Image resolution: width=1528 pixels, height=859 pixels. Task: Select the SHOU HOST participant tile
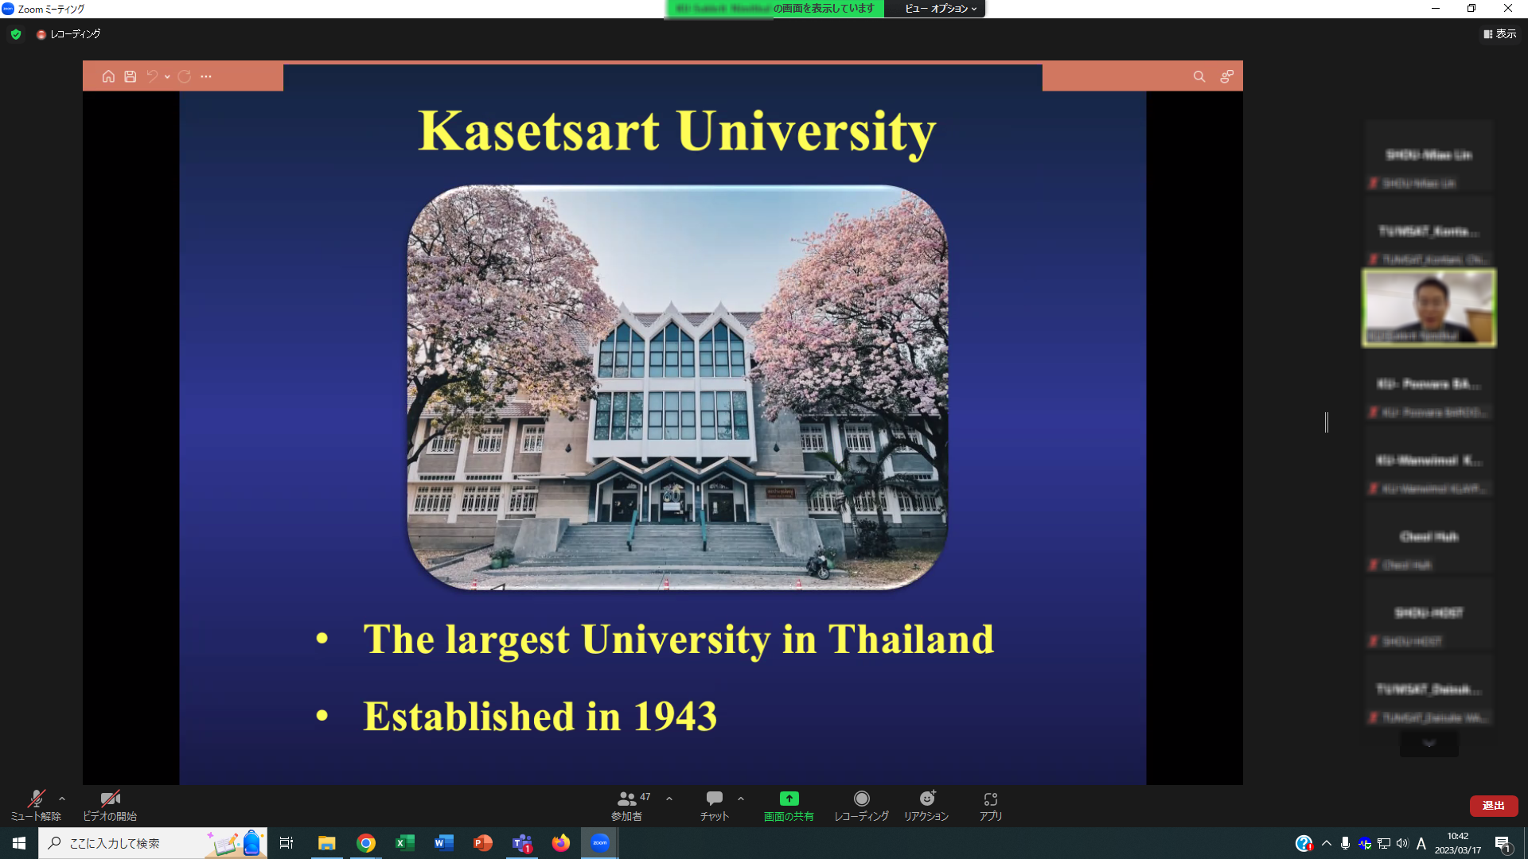(1429, 613)
